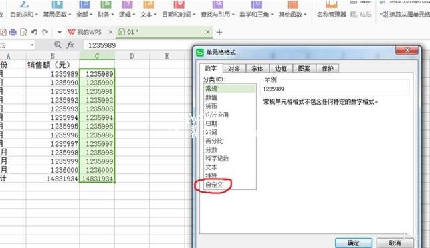The width and height of the screenshot is (430, 248).
Task: Click the 粘贴 names button
Action: point(361,14)
